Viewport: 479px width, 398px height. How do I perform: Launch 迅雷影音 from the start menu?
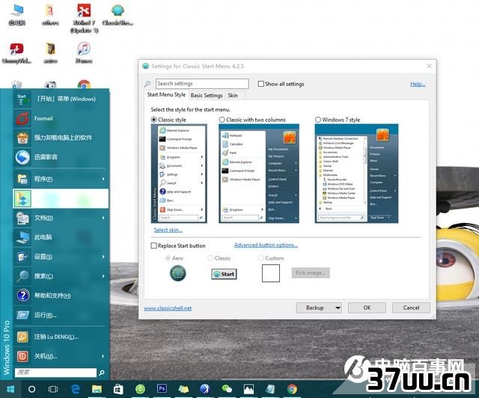pyautogui.click(x=61, y=157)
